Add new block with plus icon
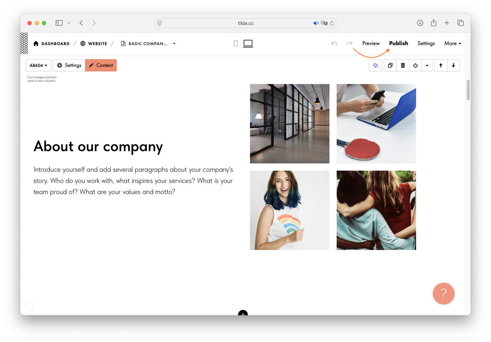Image resolution: width=491 pixels, height=342 pixels. click(243, 313)
